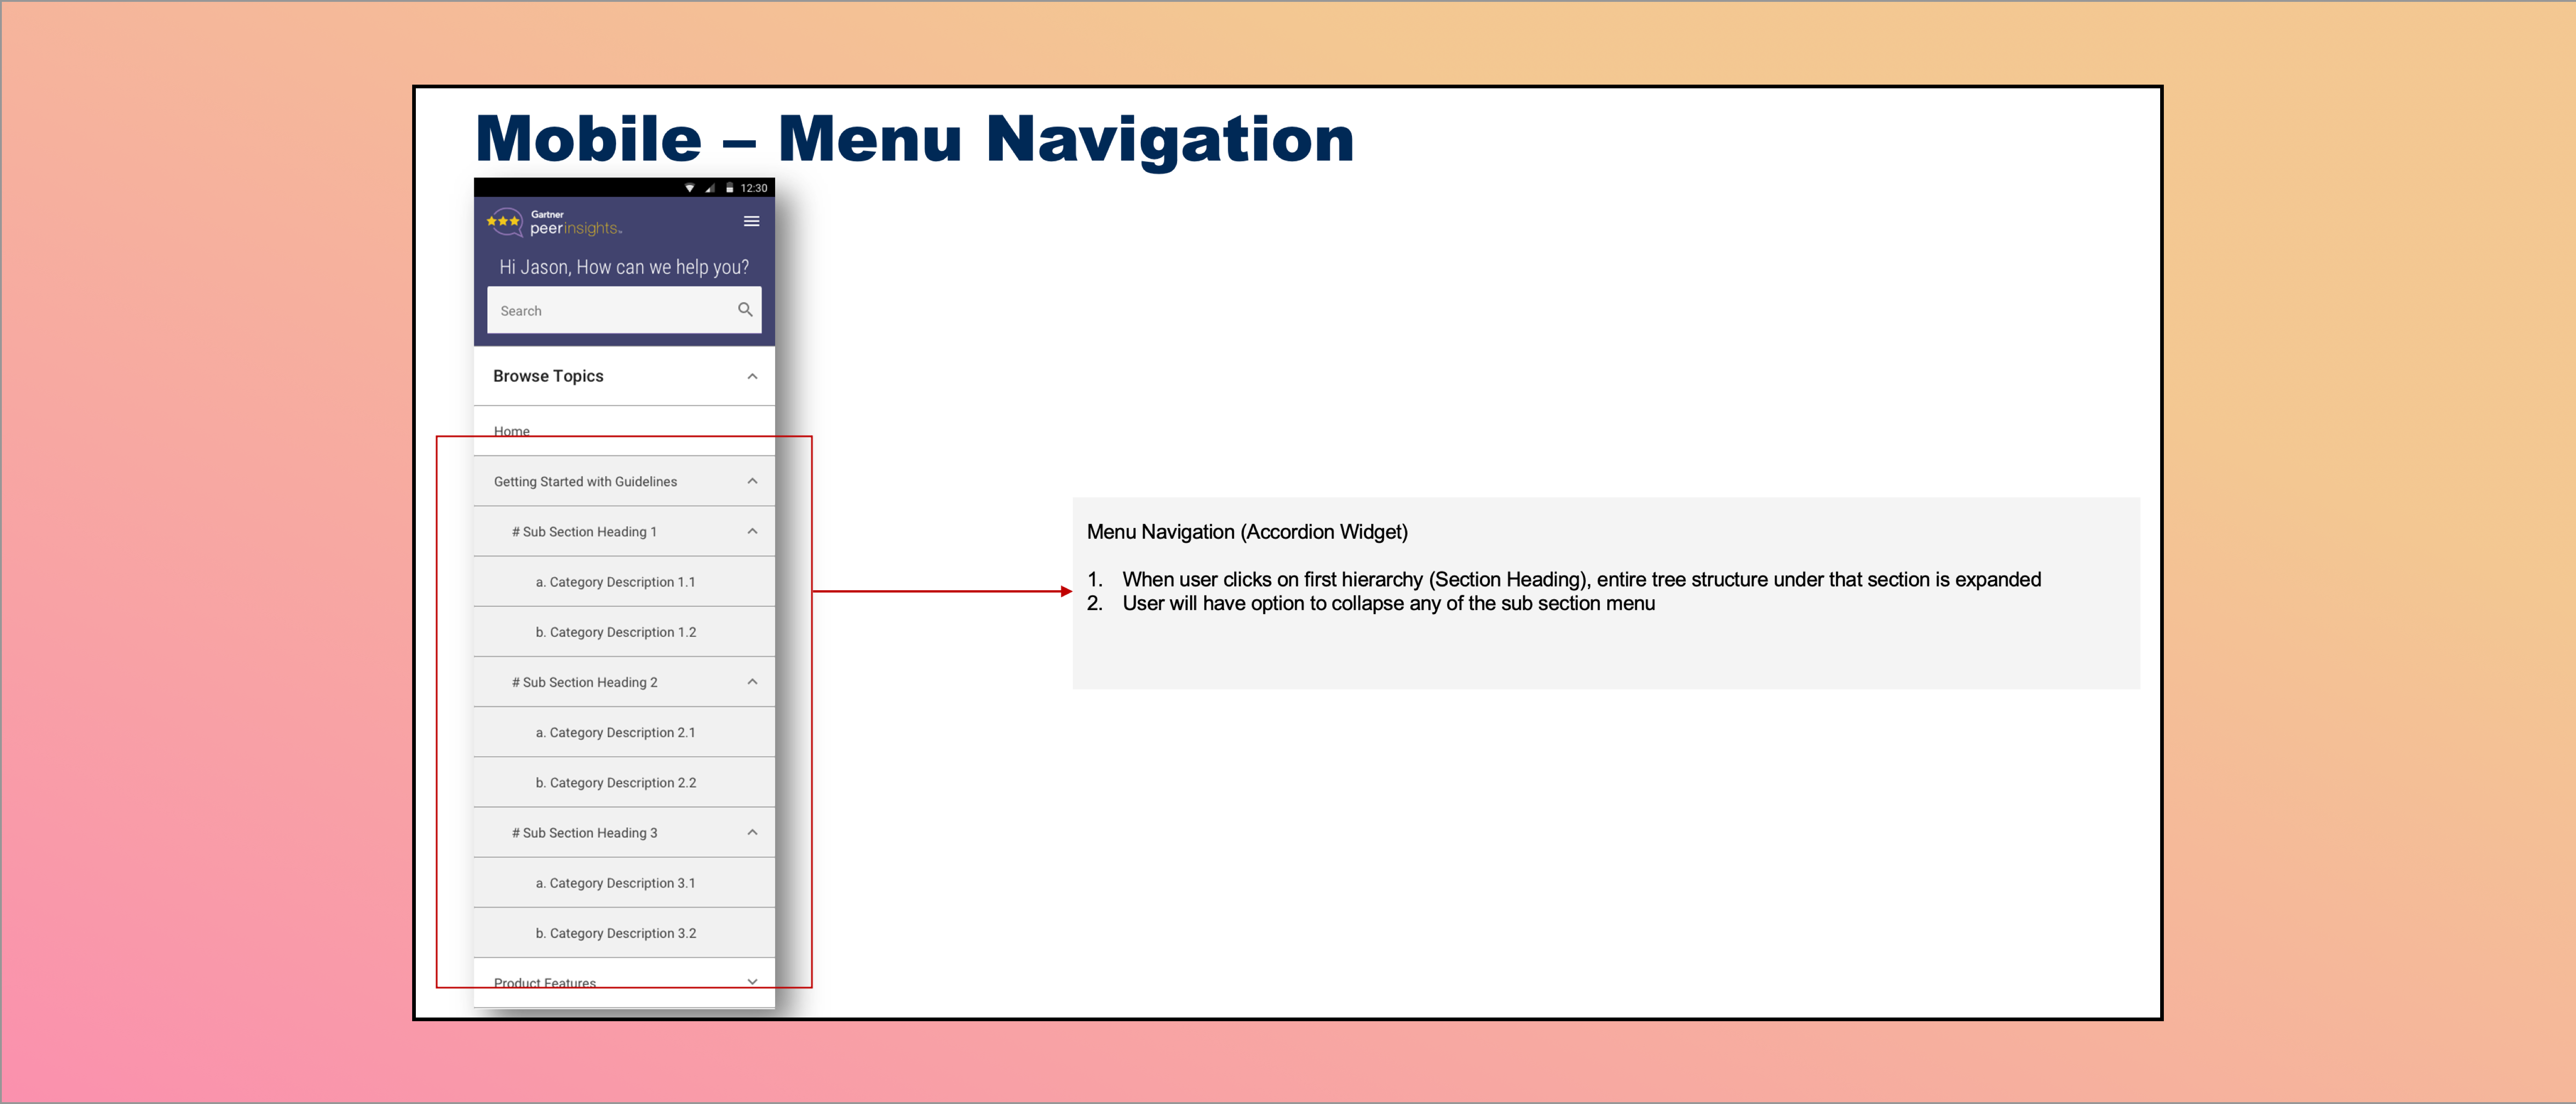
Task: Select Category Description 2.1 item
Action: point(615,732)
